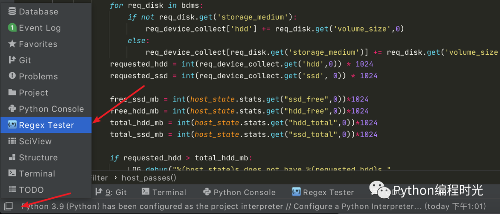The image size is (500, 214).
Task: Toggle tool window quick access status bar icon
Action: (x=8, y=206)
